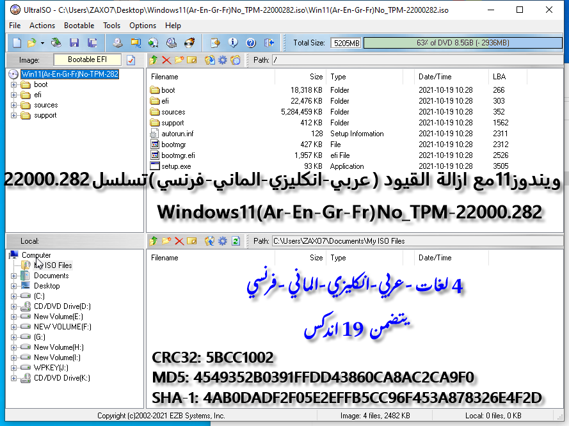Click the gear icon in Image toolbar
Image resolution: width=569 pixels, height=426 pixels.
pos(223,60)
